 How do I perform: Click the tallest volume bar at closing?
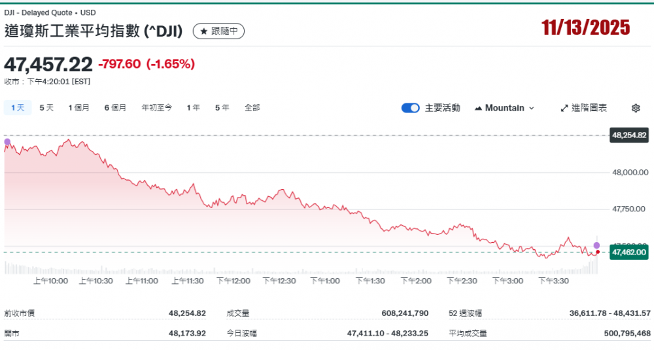597,266
